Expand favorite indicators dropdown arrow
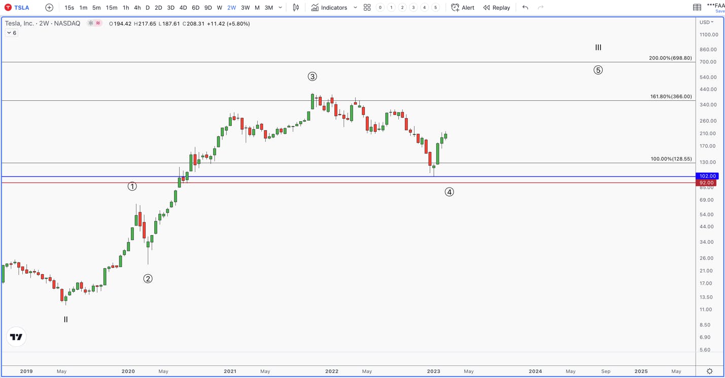This screenshot has width=725, height=378. [x=355, y=8]
